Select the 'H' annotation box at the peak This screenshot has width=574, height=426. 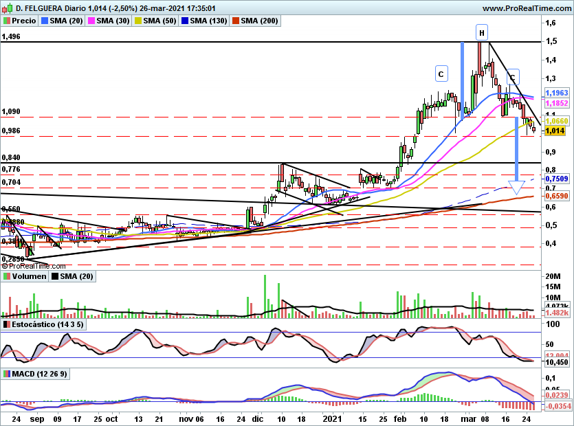[482, 32]
